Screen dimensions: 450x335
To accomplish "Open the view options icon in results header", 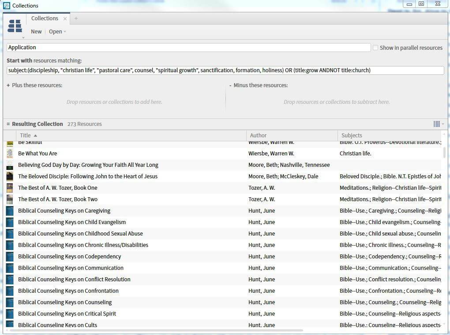I will 437,124.
